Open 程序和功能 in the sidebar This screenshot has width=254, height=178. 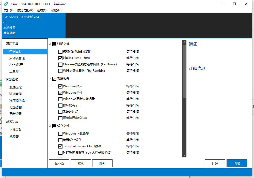[x=17, y=101]
